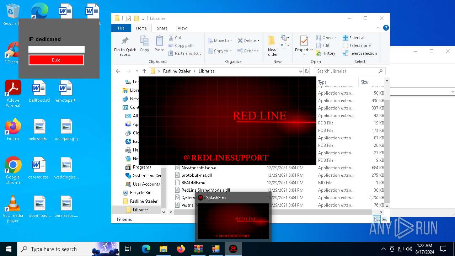Click the red Build button

click(56, 60)
